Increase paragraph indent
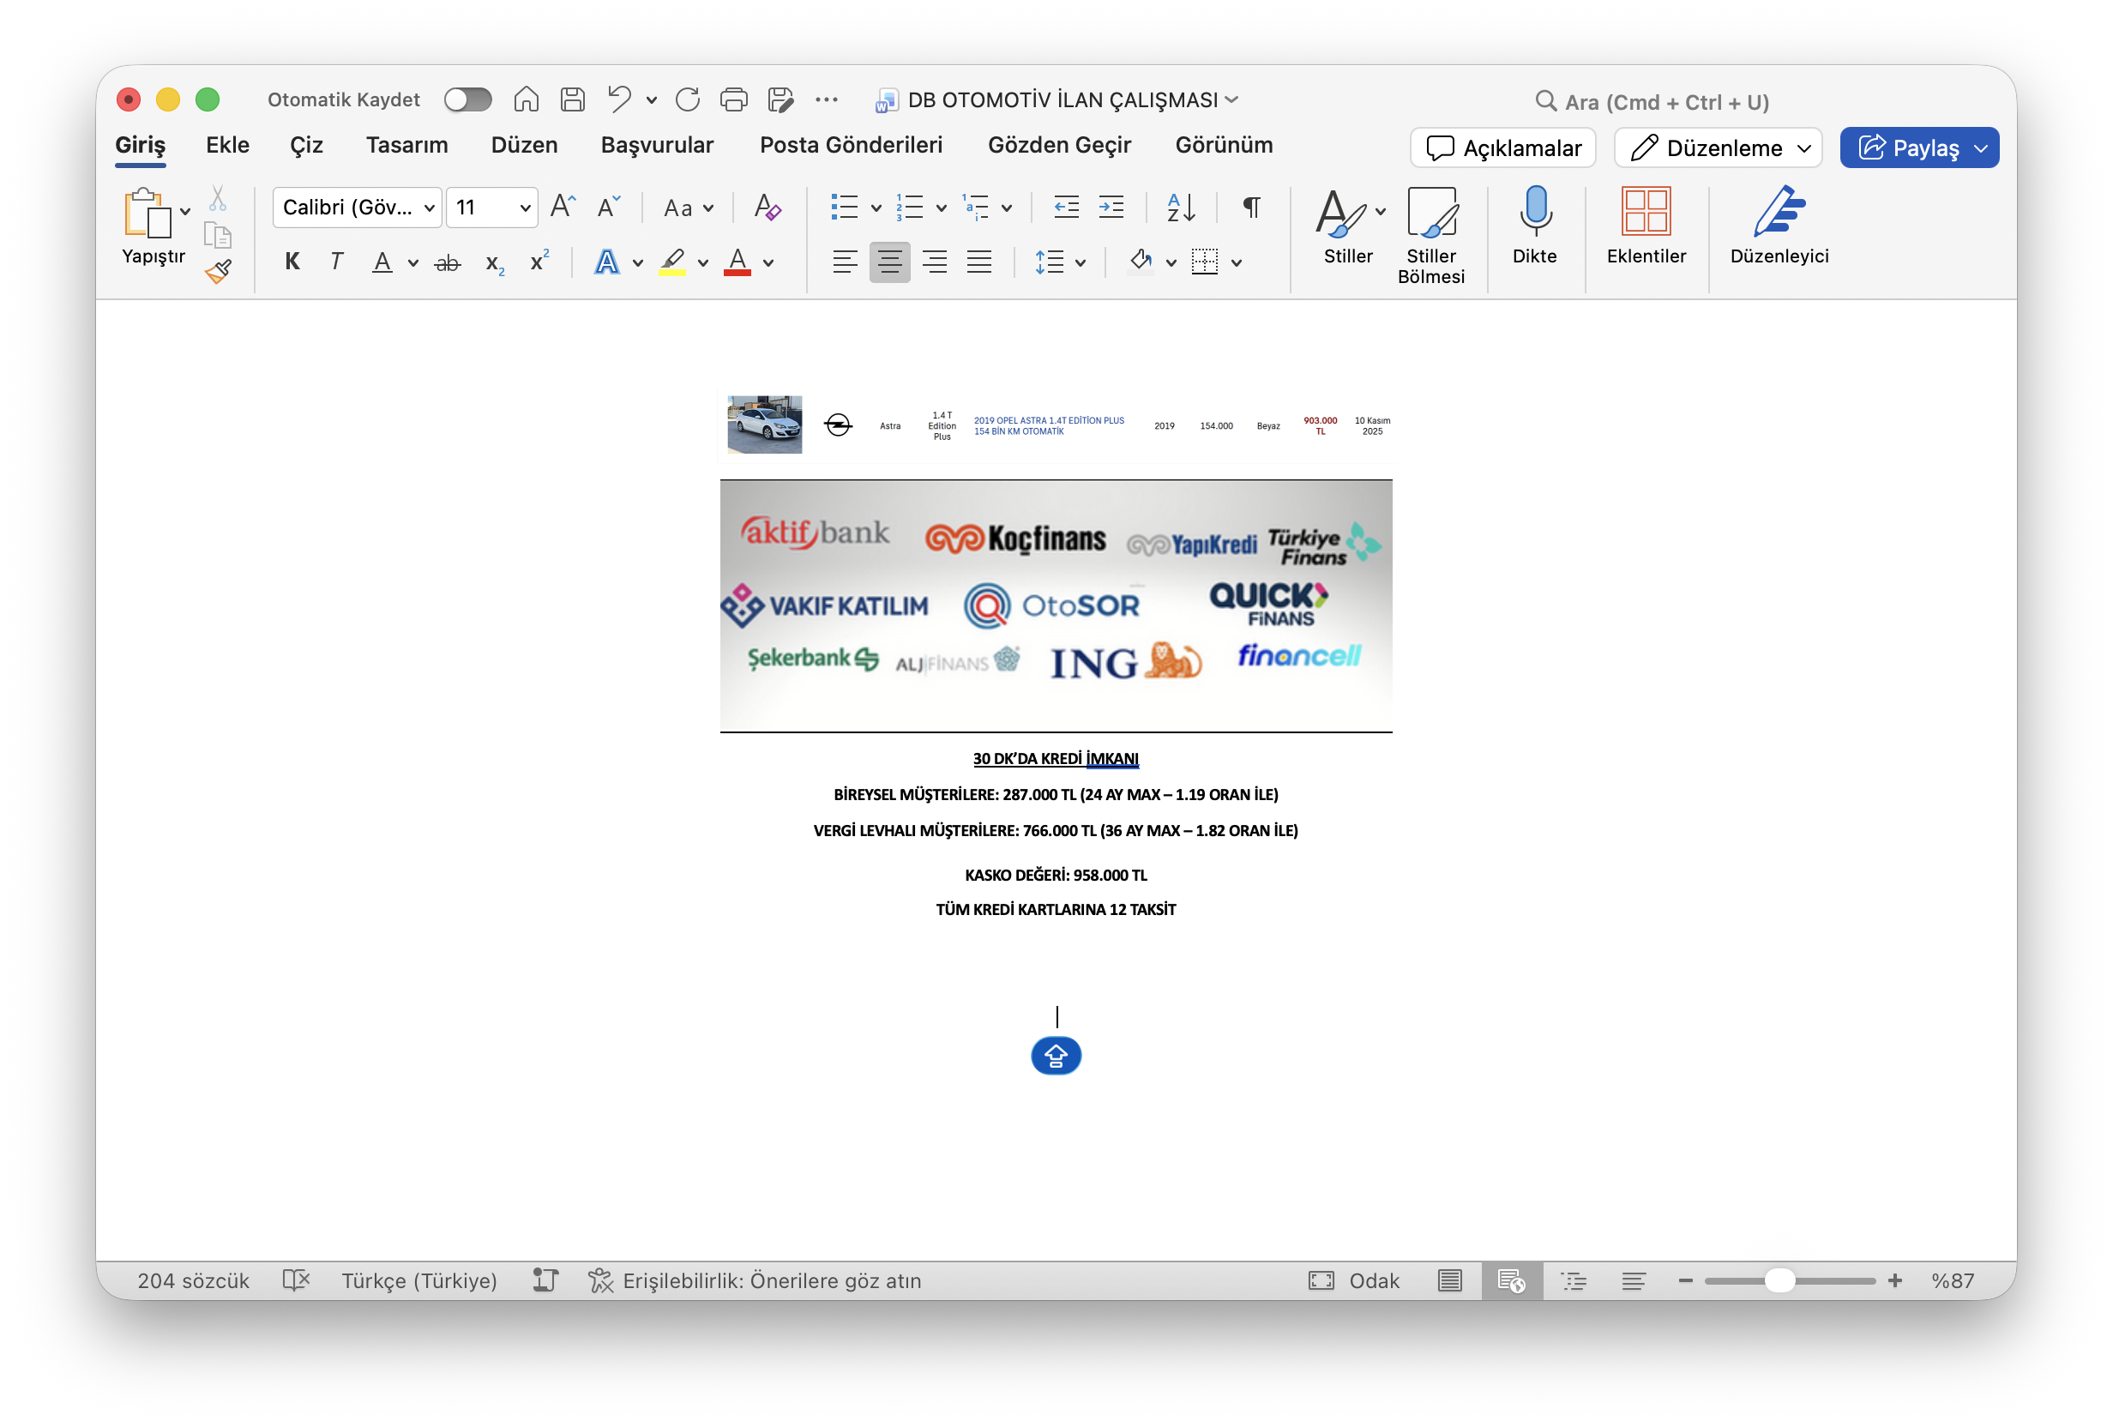Screen dimensions: 2113x1427 coord(1111,208)
